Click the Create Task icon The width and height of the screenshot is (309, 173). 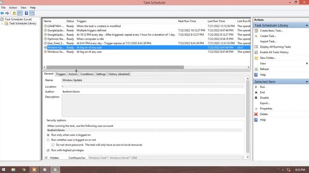click(256, 36)
